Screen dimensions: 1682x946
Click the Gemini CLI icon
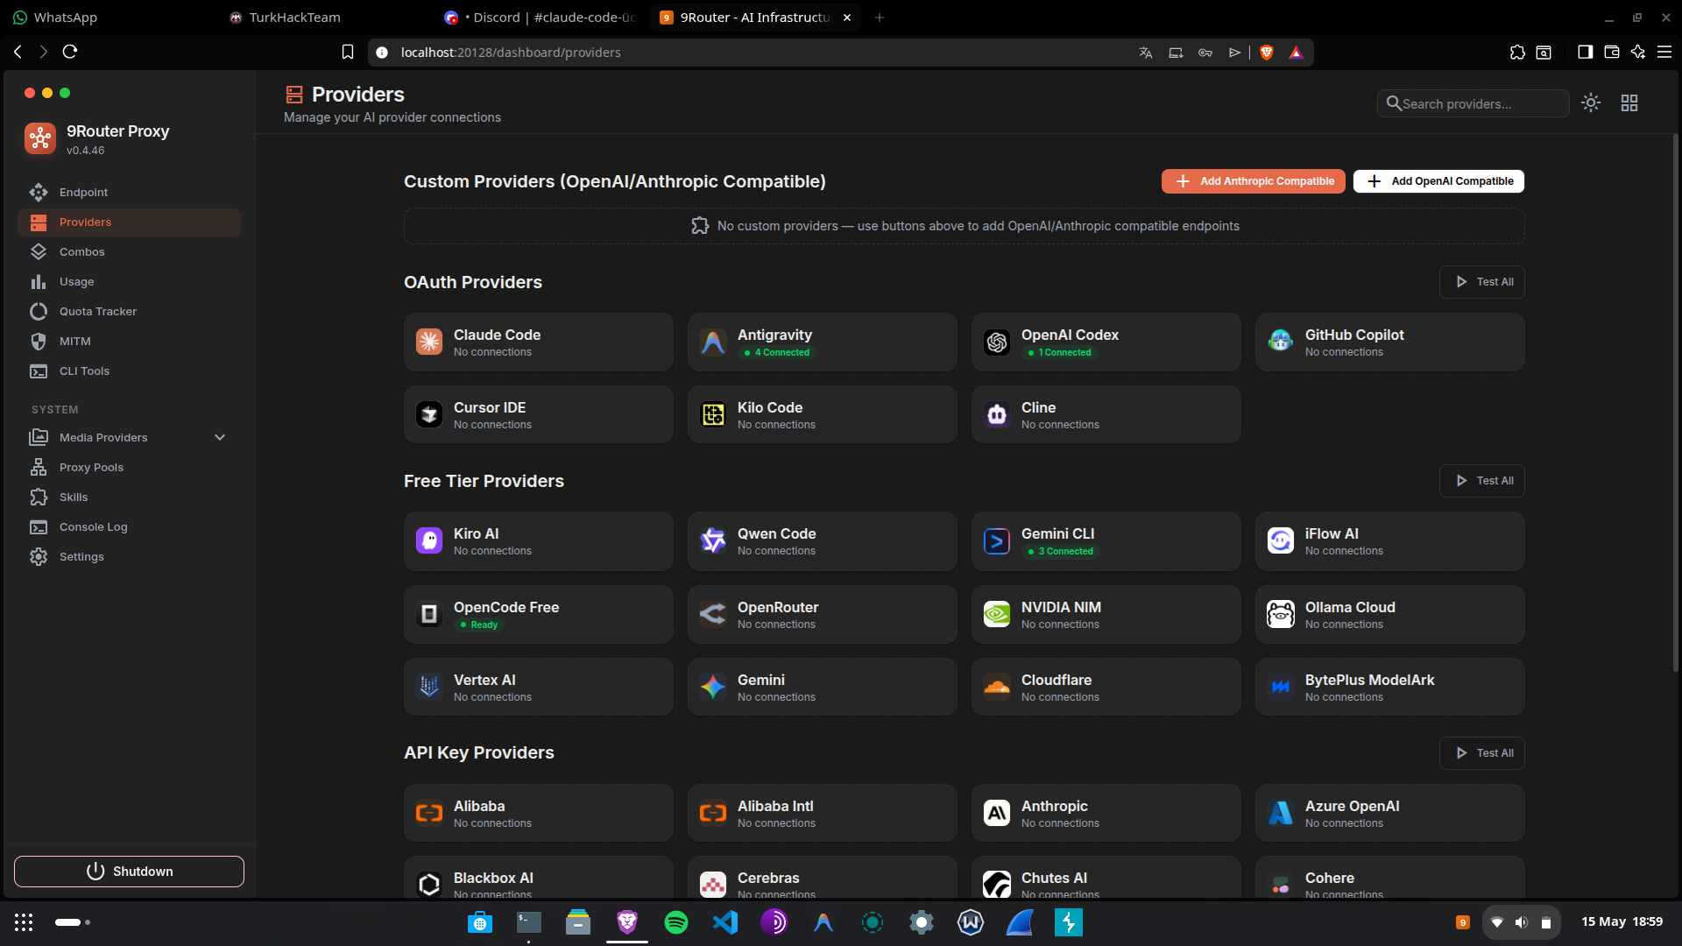[x=997, y=540]
